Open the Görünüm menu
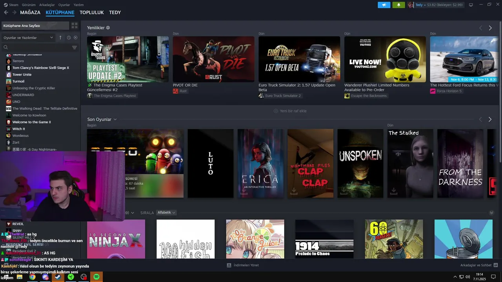This screenshot has width=502, height=282. 29,5
